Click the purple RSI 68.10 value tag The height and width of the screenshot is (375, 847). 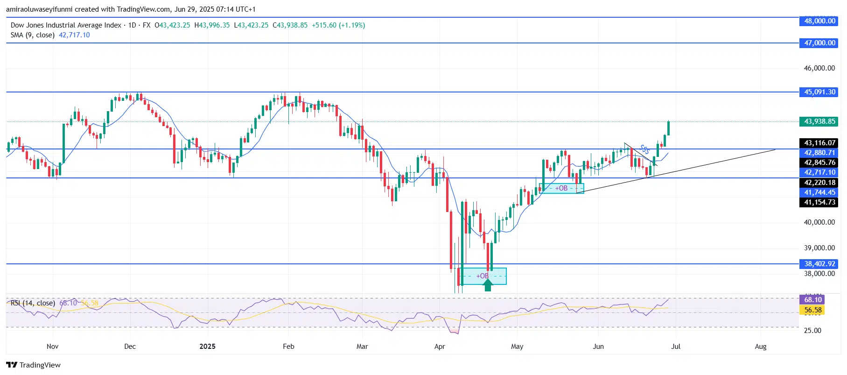812,300
